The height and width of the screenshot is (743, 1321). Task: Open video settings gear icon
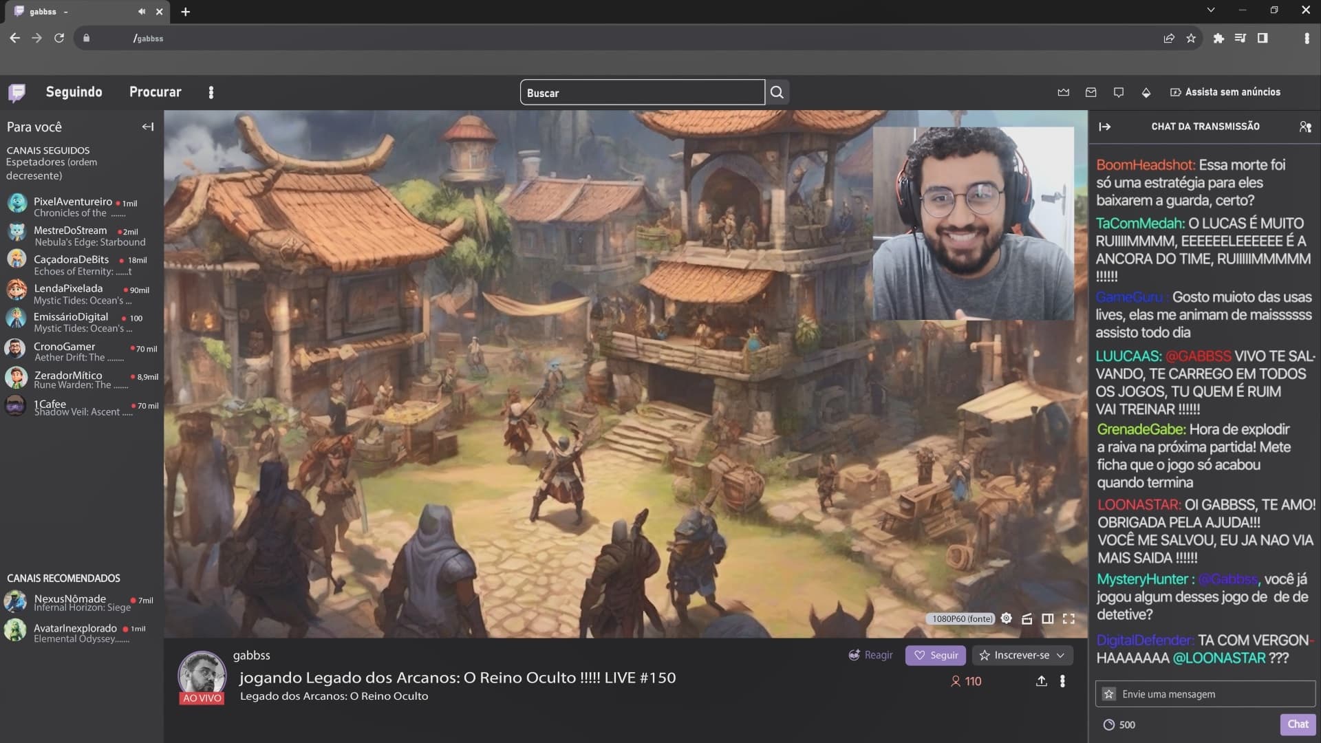coord(1006,618)
